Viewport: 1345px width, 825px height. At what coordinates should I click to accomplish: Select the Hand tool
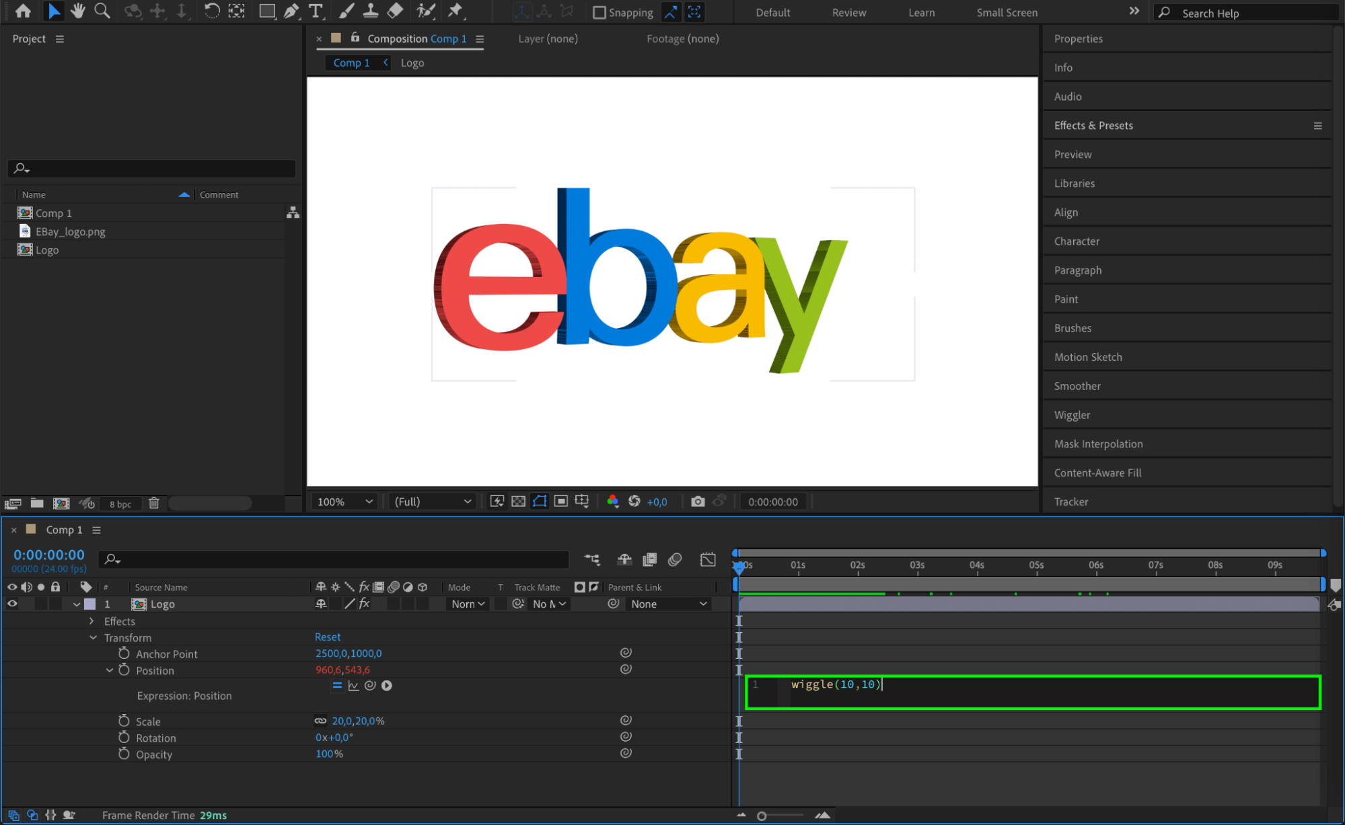click(x=78, y=11)
